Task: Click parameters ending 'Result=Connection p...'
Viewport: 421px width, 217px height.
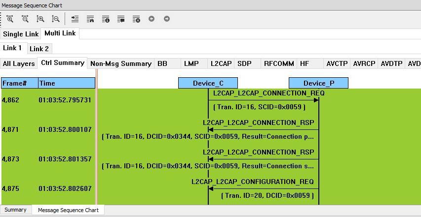Action: [x=208, y=136]
